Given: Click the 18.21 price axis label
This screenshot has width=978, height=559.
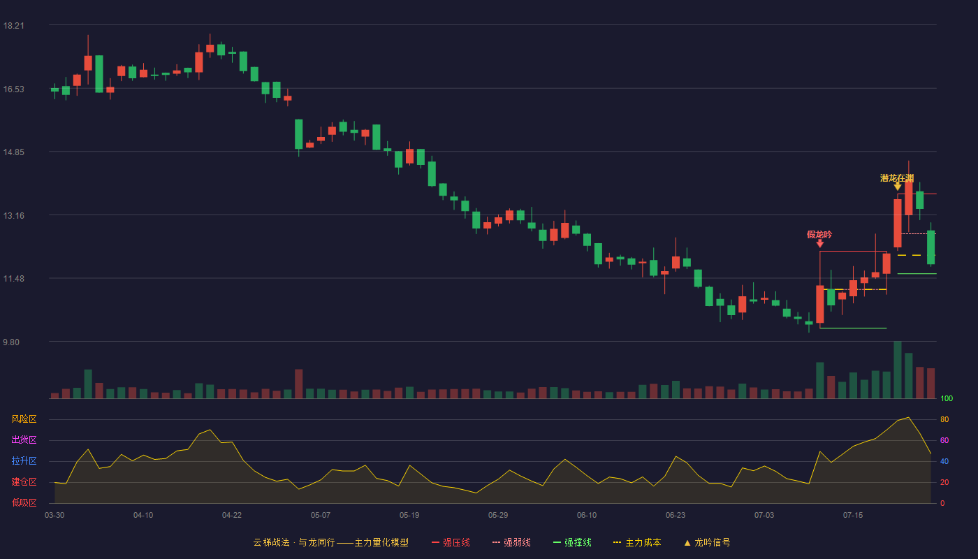Looking at the screenshot, I should [13, 26].
